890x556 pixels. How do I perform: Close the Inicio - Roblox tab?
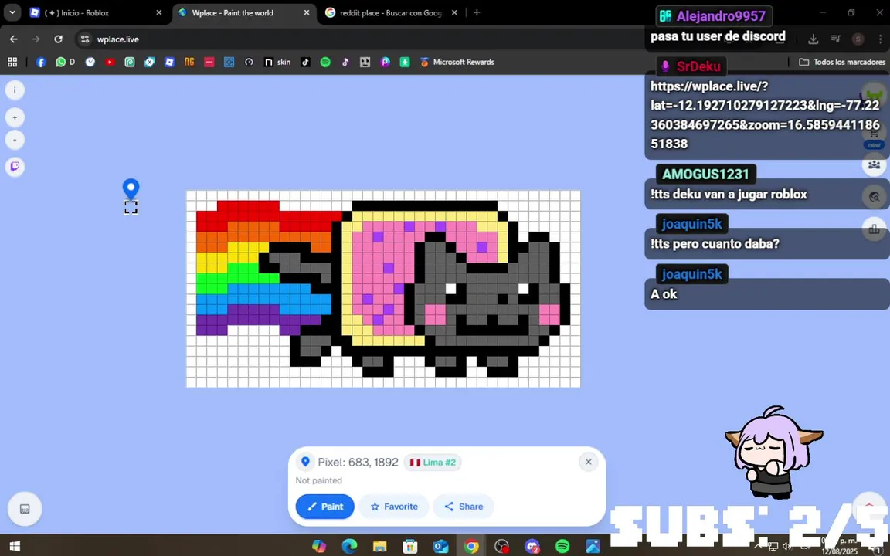pos(159,12)
